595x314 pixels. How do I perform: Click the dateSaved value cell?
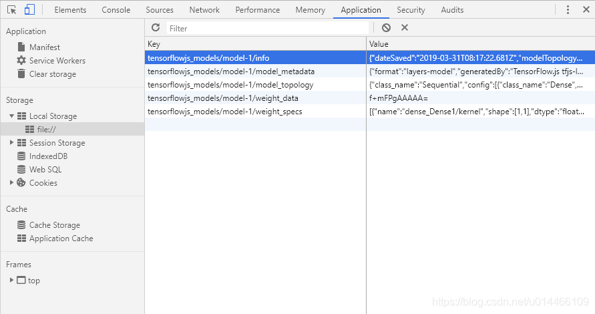pos(481,57)
